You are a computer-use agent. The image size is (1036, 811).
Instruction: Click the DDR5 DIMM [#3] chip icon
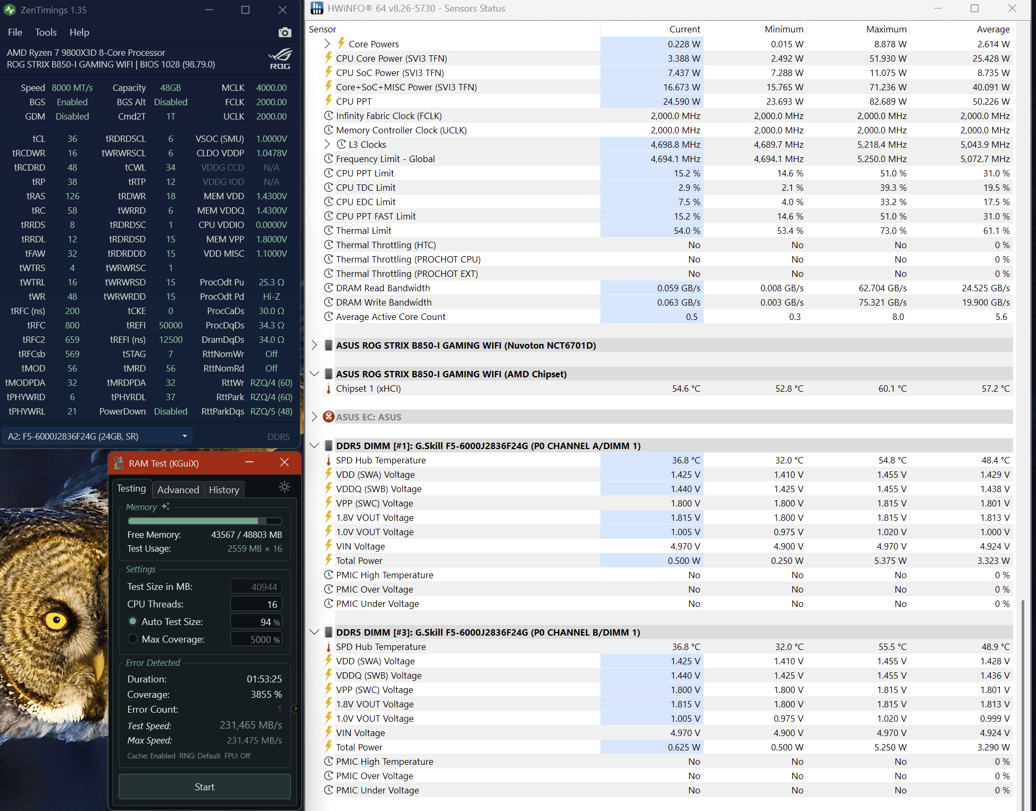pos(329,632)
